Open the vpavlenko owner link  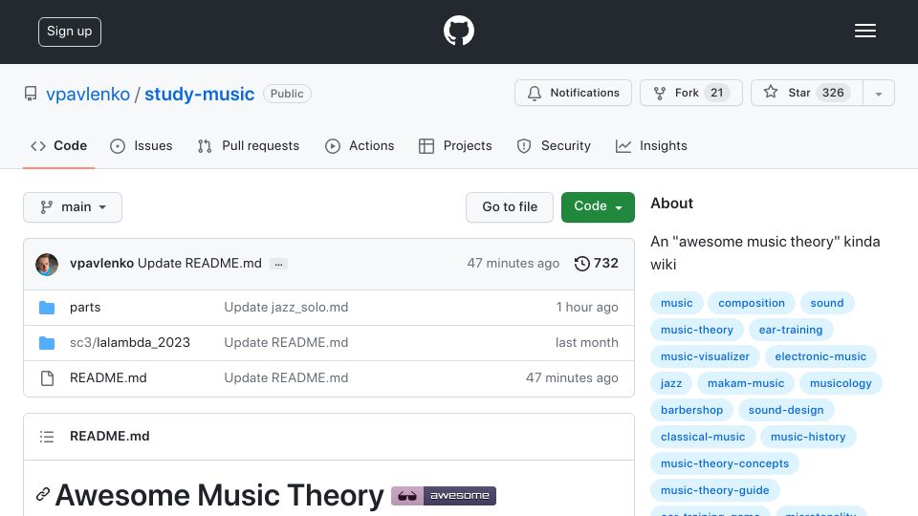tap(88, 95)
